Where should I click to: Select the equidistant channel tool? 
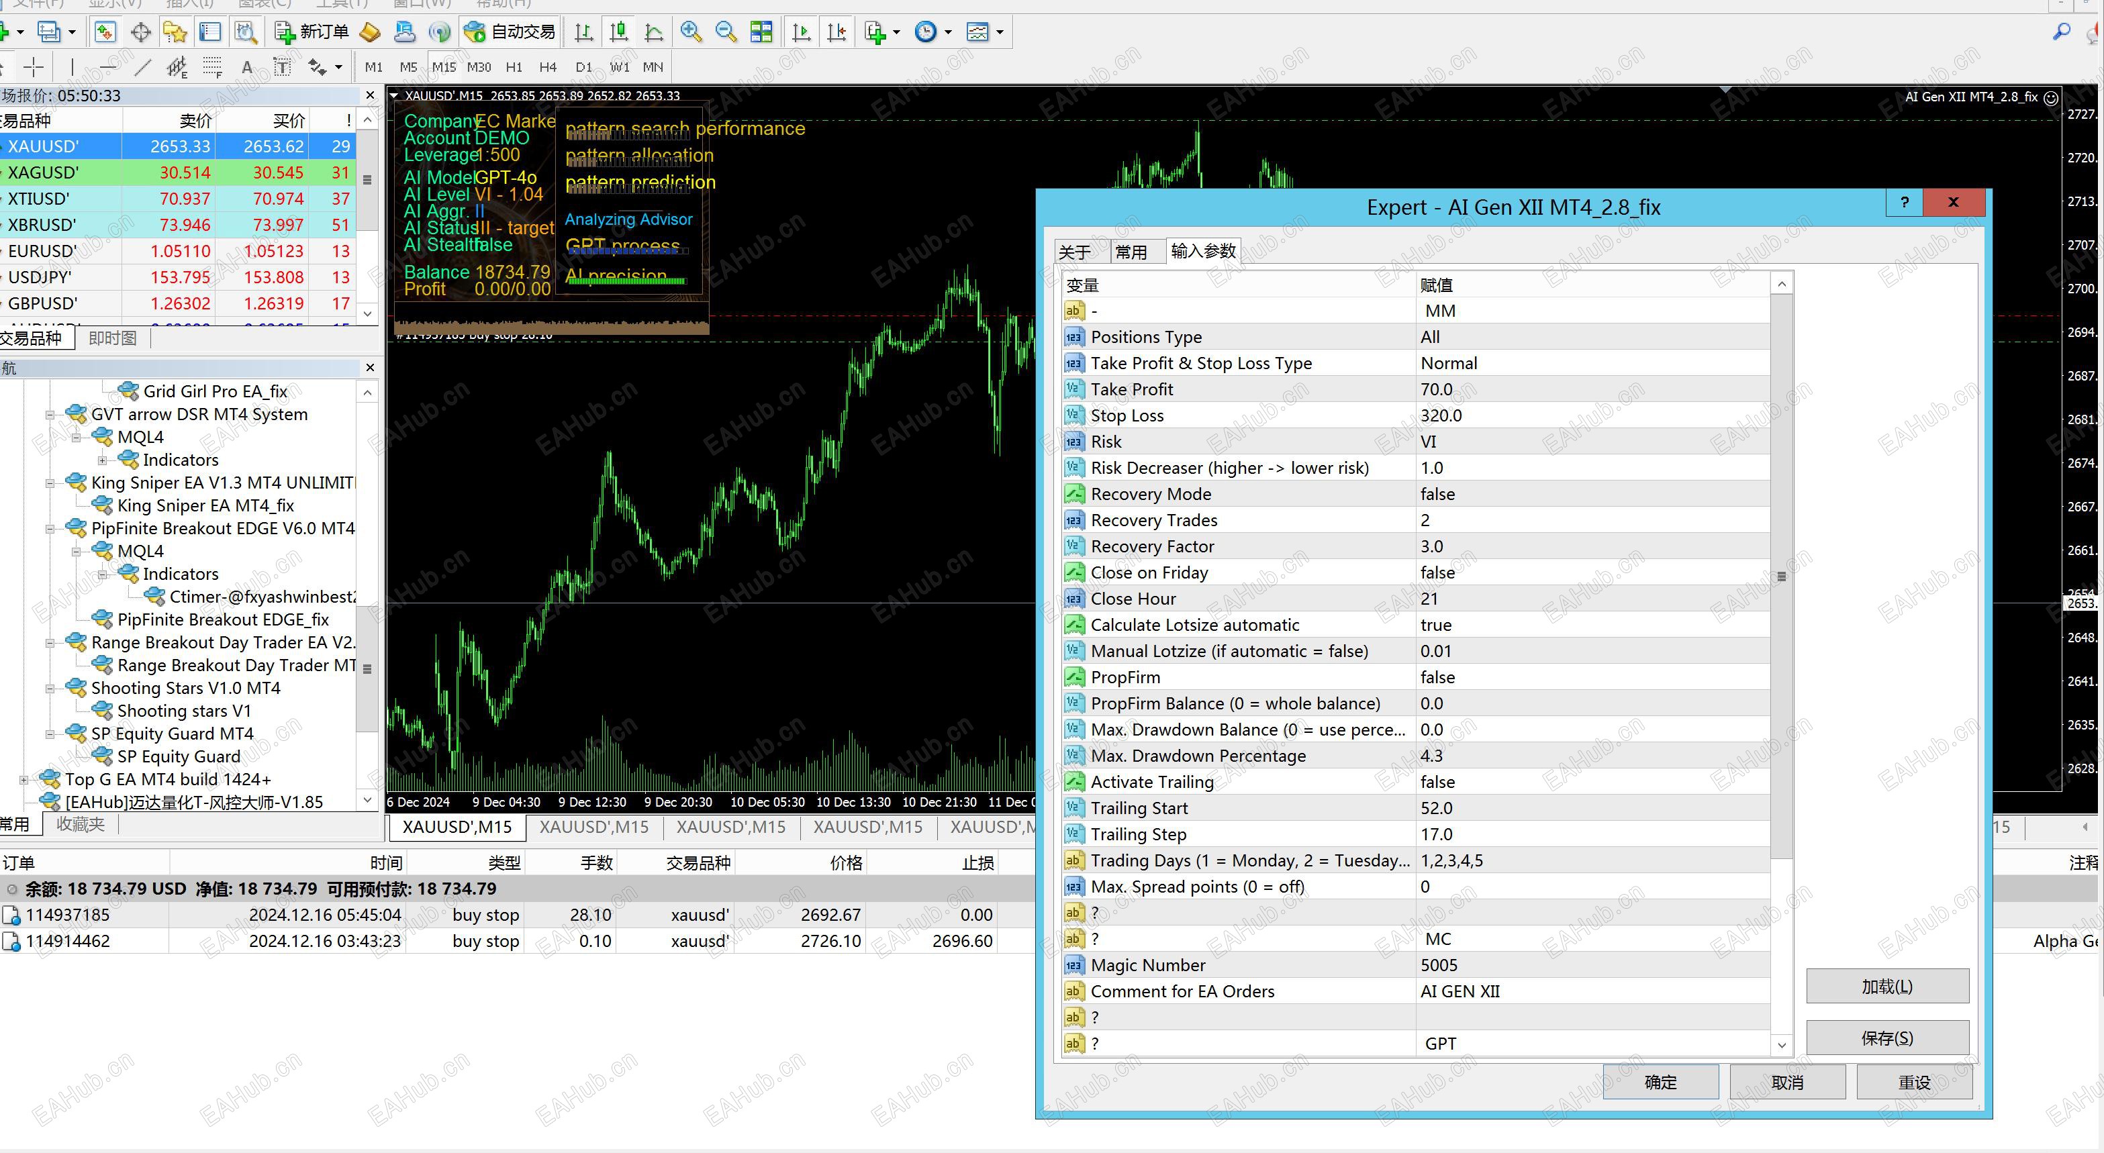tap(177, 66)
